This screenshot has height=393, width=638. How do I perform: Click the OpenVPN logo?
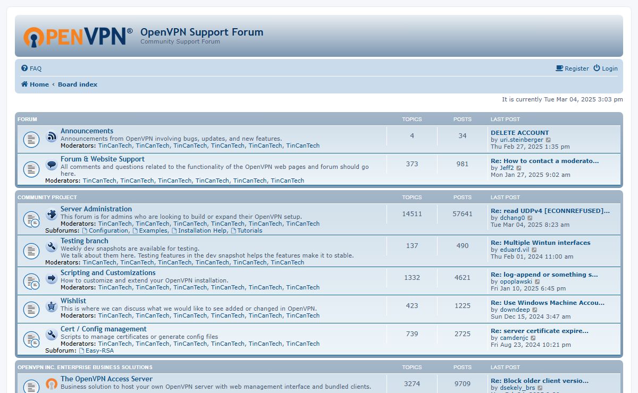pos(78,36)
